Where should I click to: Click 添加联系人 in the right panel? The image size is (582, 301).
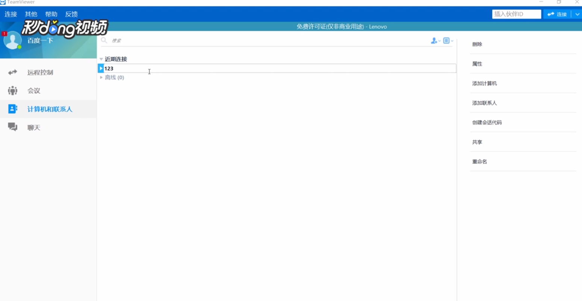[484, 103]
